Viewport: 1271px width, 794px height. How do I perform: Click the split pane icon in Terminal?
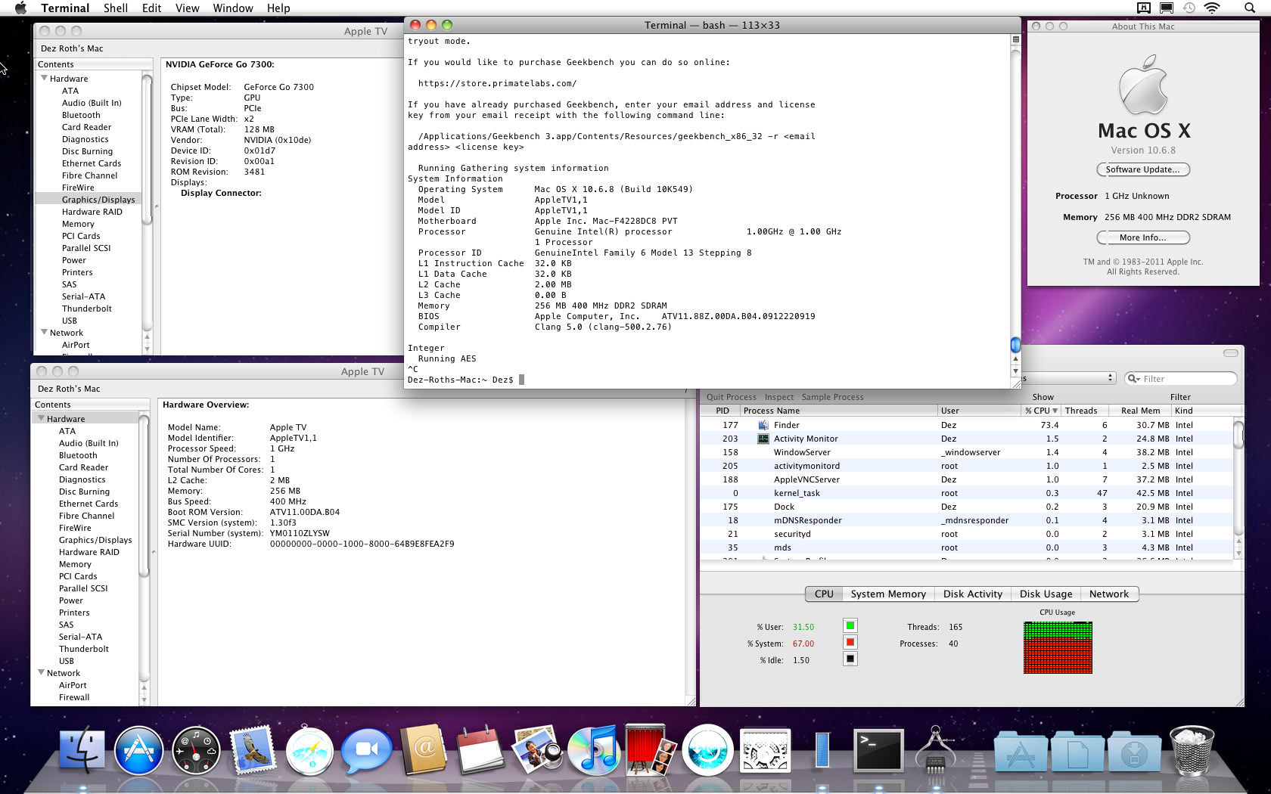click(1015, 39)
